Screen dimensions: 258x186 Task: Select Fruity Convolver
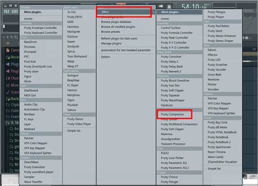(x=171, y=57)
